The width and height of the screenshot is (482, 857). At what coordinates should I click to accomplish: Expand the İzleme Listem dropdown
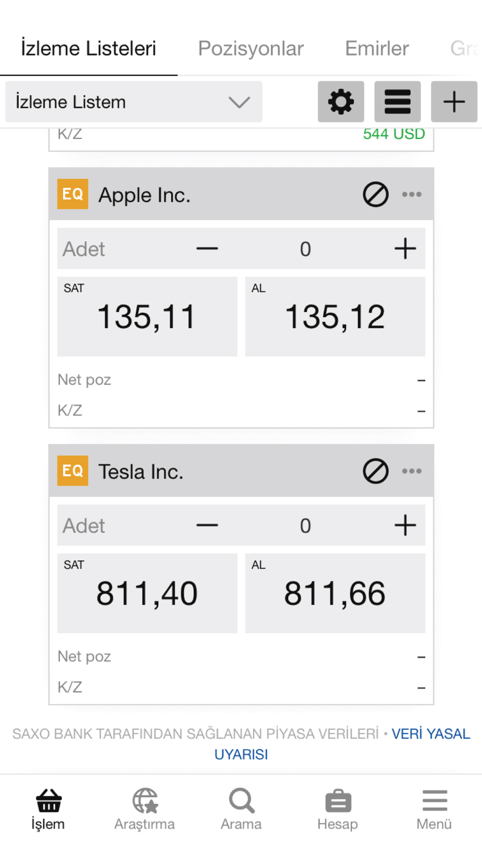[134, 102]
